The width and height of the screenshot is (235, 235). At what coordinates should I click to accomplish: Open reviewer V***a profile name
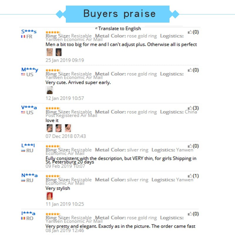click(29, 108)
